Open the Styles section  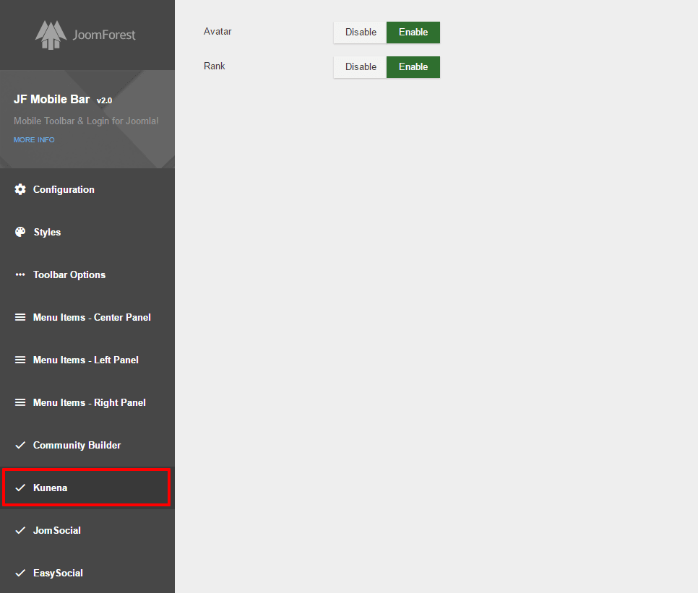[87, 233]
